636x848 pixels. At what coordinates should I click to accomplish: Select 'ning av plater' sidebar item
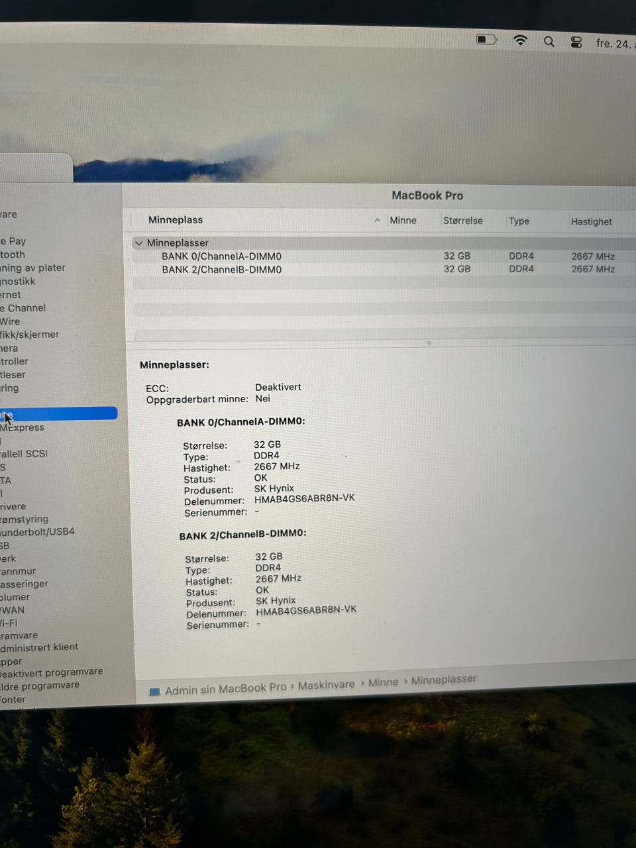[x=32, y=268]
